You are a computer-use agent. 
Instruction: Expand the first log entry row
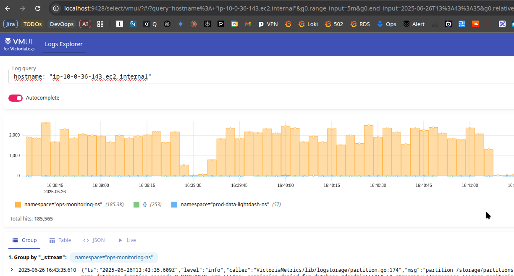[12, 270]
